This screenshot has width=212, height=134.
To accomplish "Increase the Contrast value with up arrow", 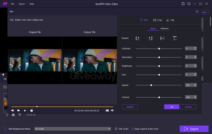I will (x=195, y=48).
